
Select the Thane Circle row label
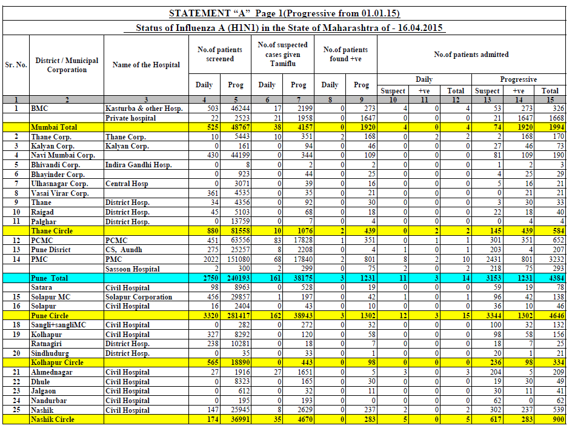click(52, 231)
